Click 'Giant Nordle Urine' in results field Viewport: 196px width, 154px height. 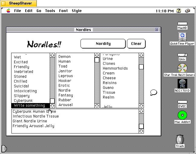30,121
